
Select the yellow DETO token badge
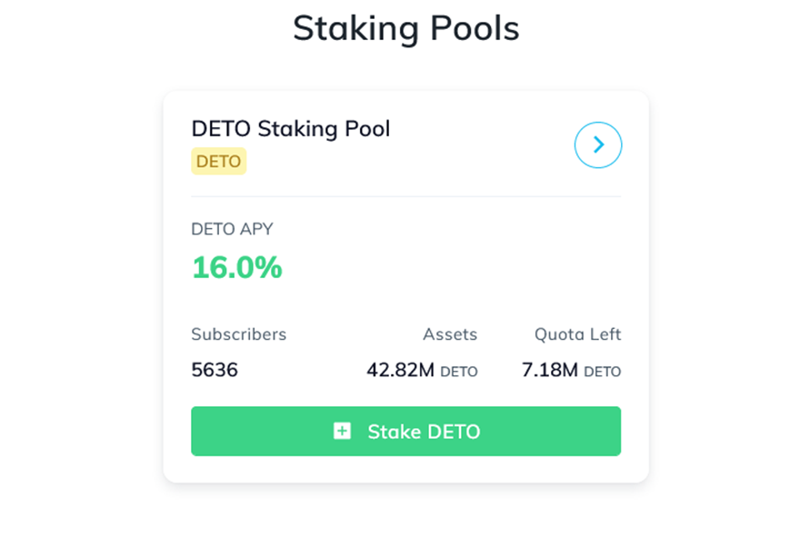tap(218, 162)
